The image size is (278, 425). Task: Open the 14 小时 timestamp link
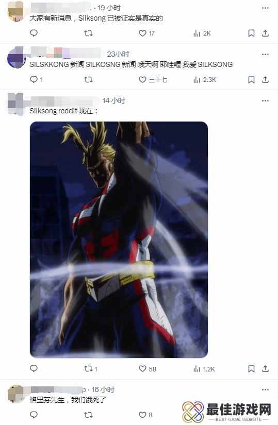114,100
